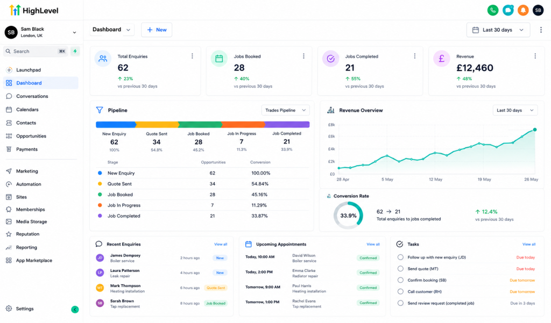The height and width of the screenshot is (323, 551).
Task: Open the 'Last 30 days' date range selector
Action: pos(498,30)
